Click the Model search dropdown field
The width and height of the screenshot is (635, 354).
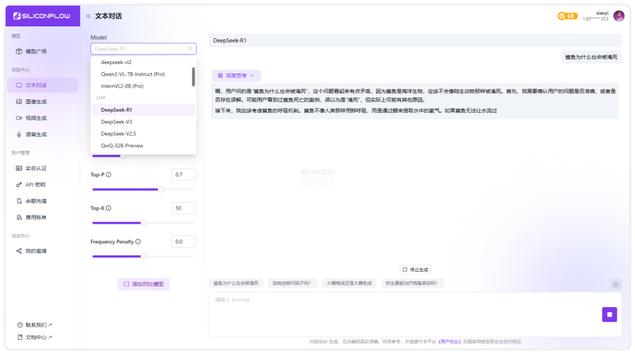[x=143, y=49]
